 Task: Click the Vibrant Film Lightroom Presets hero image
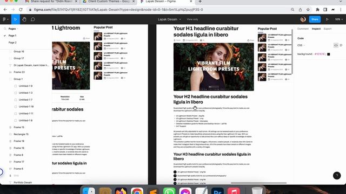point(214,67)
